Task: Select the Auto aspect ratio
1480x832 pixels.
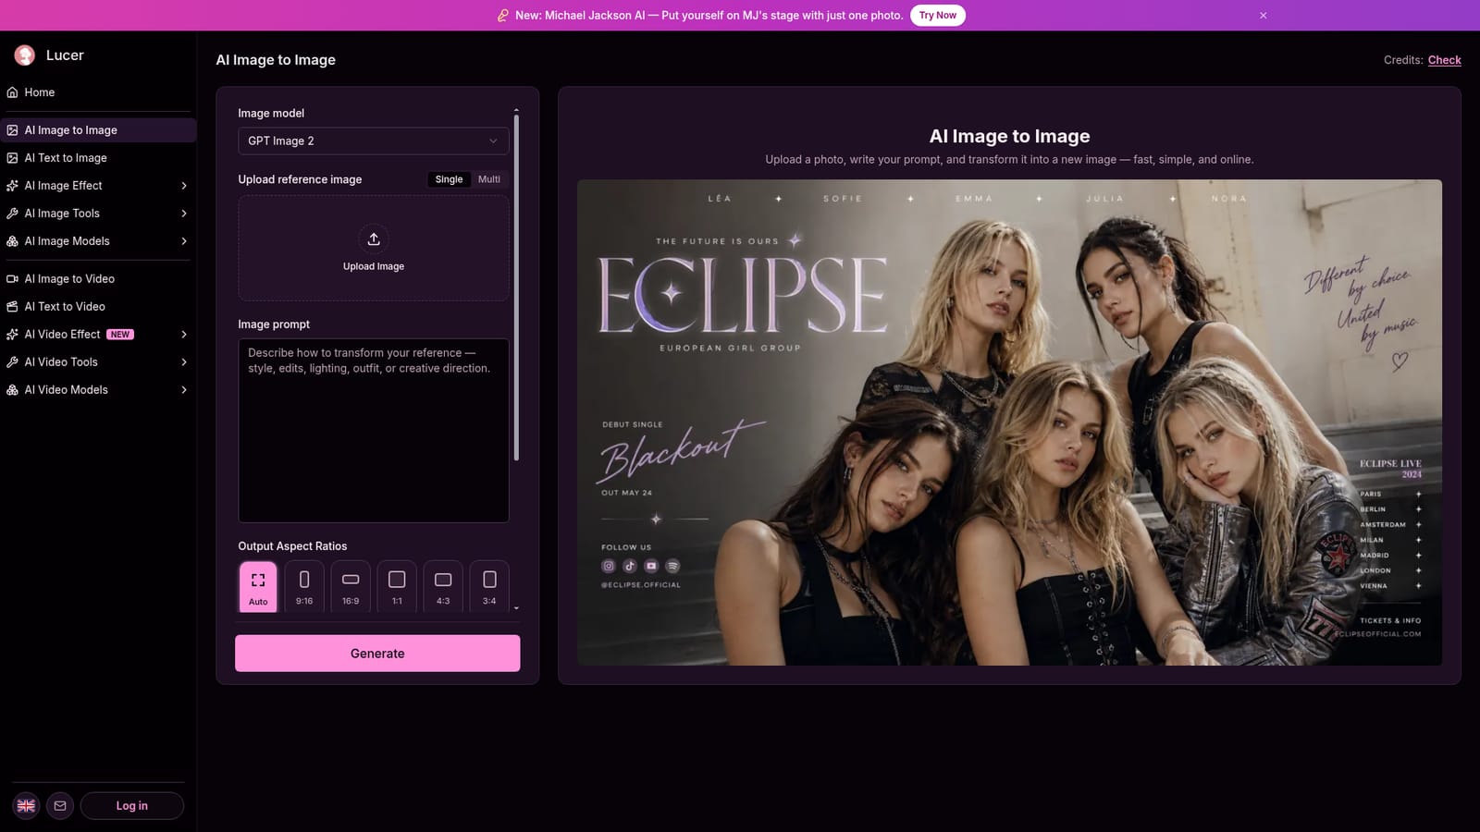Action: point(258,586)
